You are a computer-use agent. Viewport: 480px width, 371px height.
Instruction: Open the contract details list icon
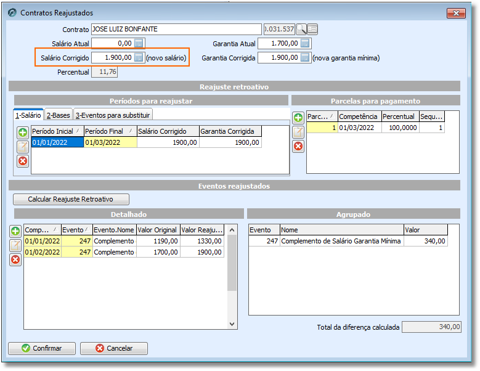312,30
